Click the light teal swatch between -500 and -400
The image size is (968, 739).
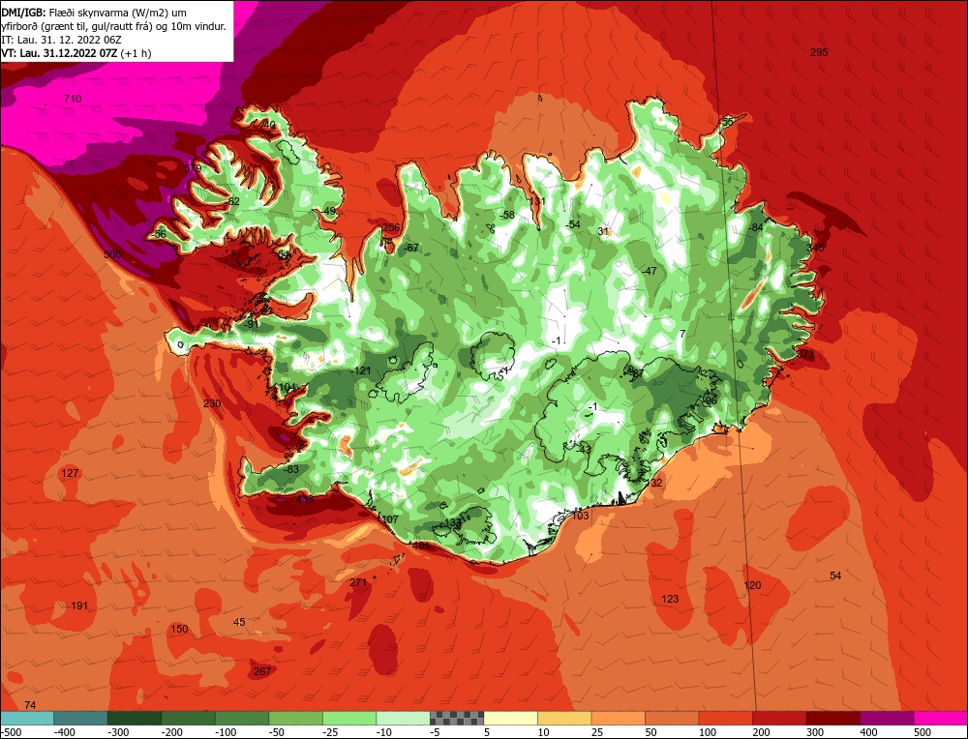coord(27,719)
